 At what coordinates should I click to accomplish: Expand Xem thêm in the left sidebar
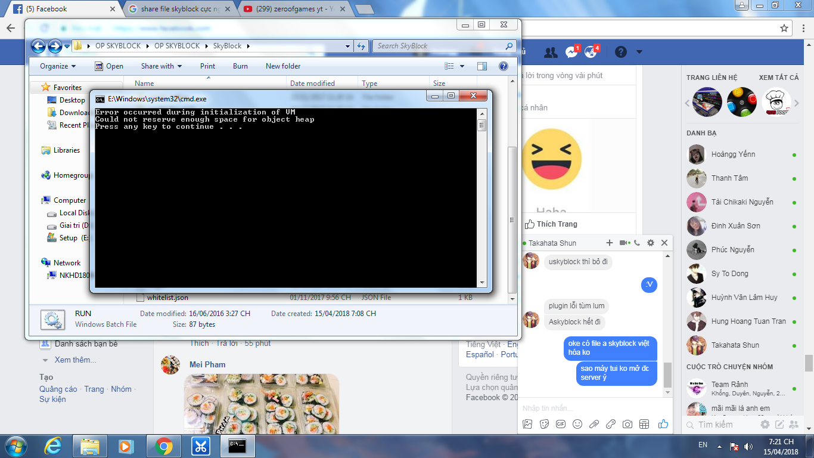coord(75,360)
